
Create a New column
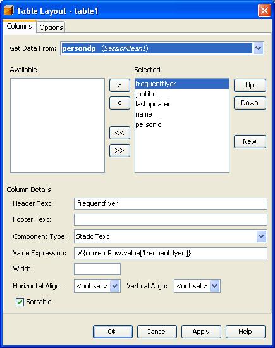[x=250, y=141]
